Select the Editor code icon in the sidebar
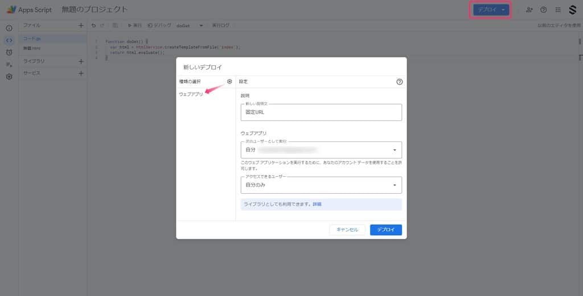 click(x=9, y=40)
